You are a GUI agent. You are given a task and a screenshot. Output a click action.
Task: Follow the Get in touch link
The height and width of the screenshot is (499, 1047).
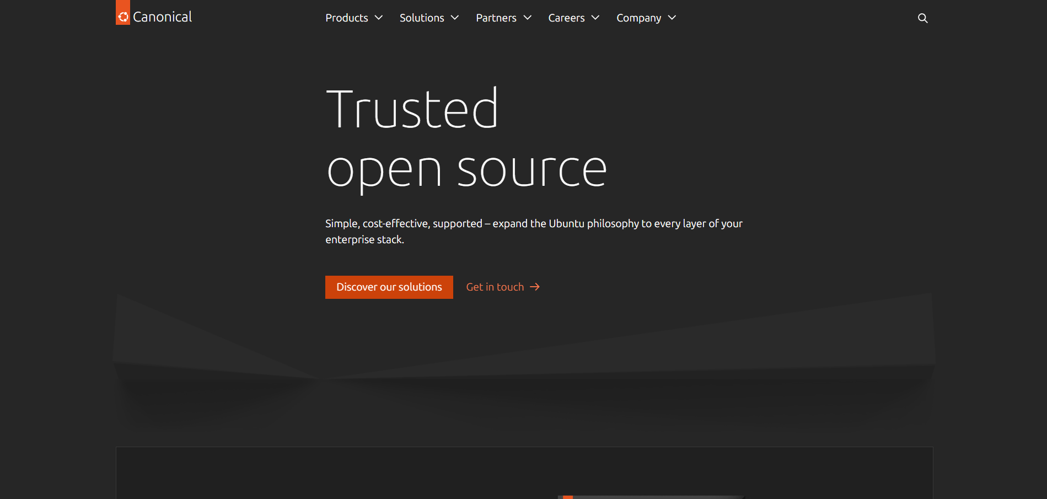(x=495, y=287)
